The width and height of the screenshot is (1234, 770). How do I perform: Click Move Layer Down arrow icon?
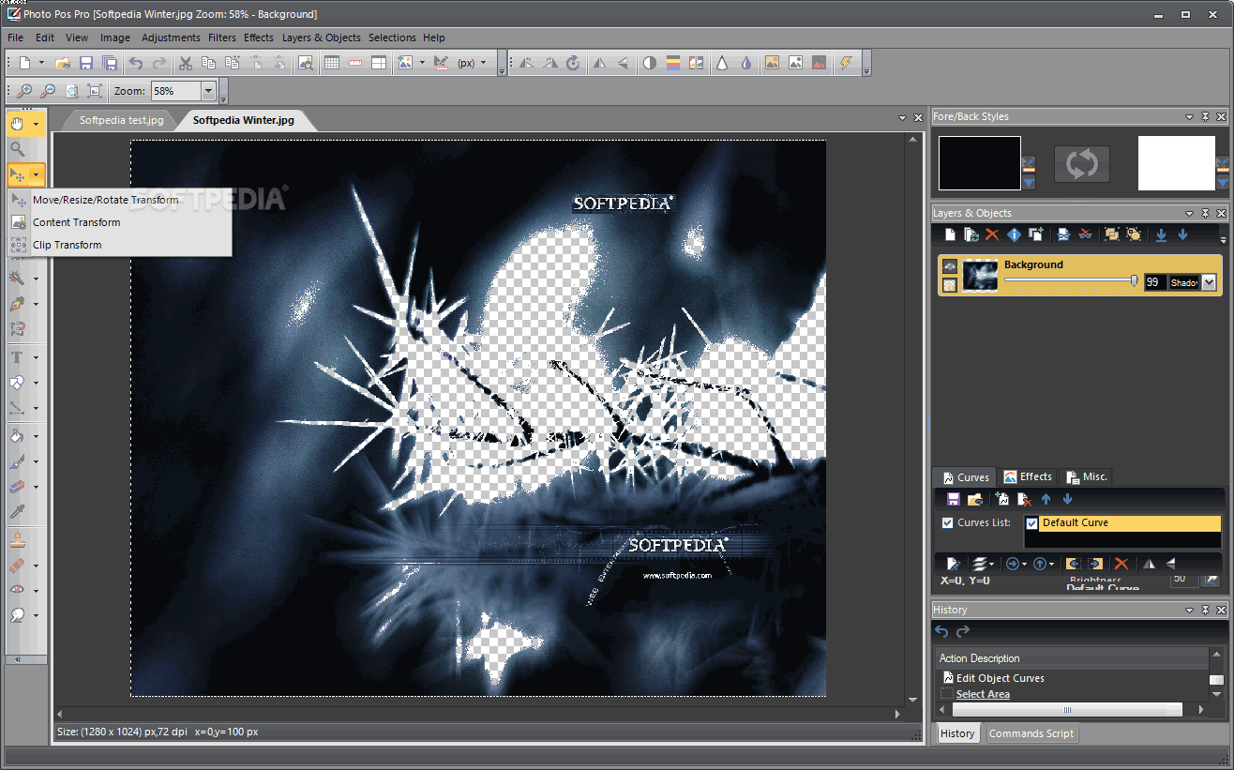coord(1182,234)
